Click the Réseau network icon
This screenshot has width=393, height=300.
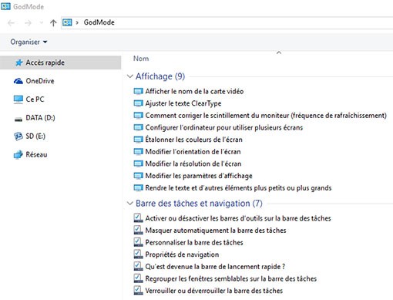(x=18, y=155)
